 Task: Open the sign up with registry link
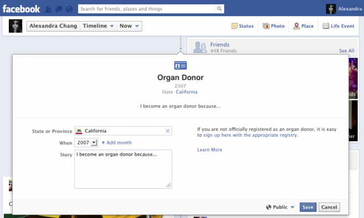point(250,135)
